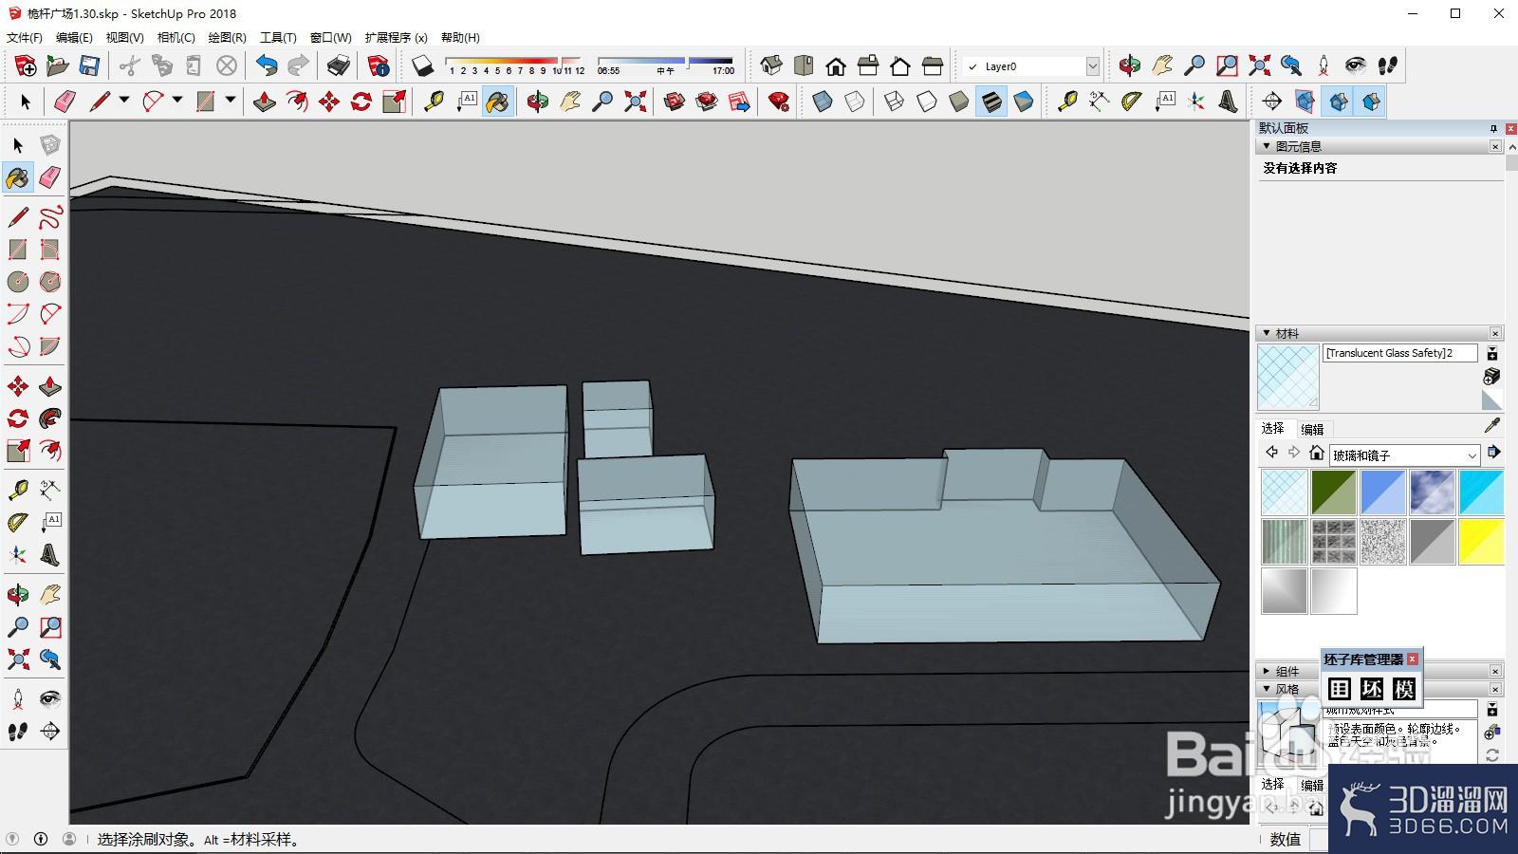
Task: Choose the Hidden Line face style
Action: coord(926,101)
